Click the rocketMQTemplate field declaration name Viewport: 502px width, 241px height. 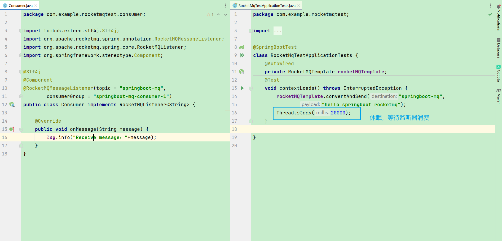coord(361,72)
